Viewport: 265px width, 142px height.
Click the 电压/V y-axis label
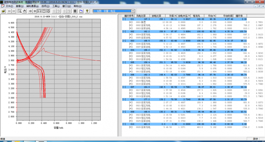point(5,70)
